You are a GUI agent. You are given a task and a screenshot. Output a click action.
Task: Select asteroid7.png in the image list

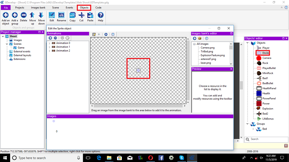208,59
